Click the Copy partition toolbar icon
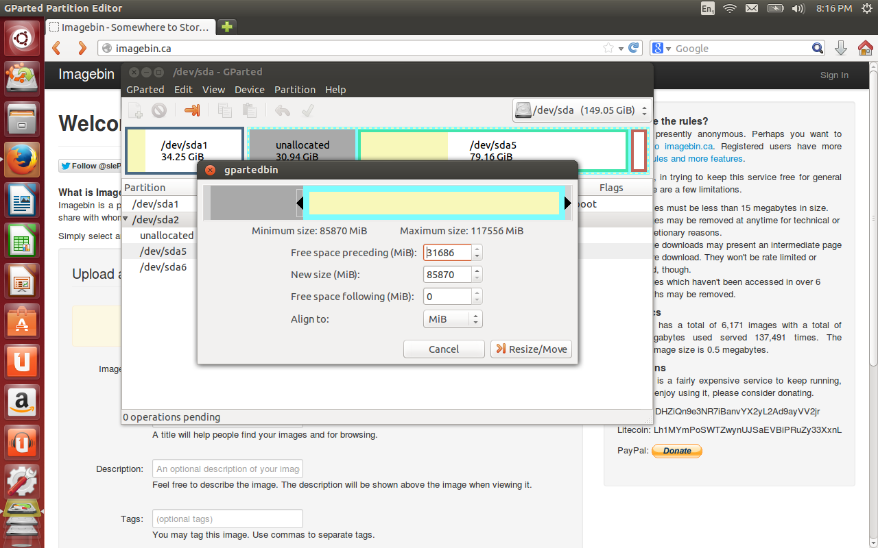 (224, 110)
